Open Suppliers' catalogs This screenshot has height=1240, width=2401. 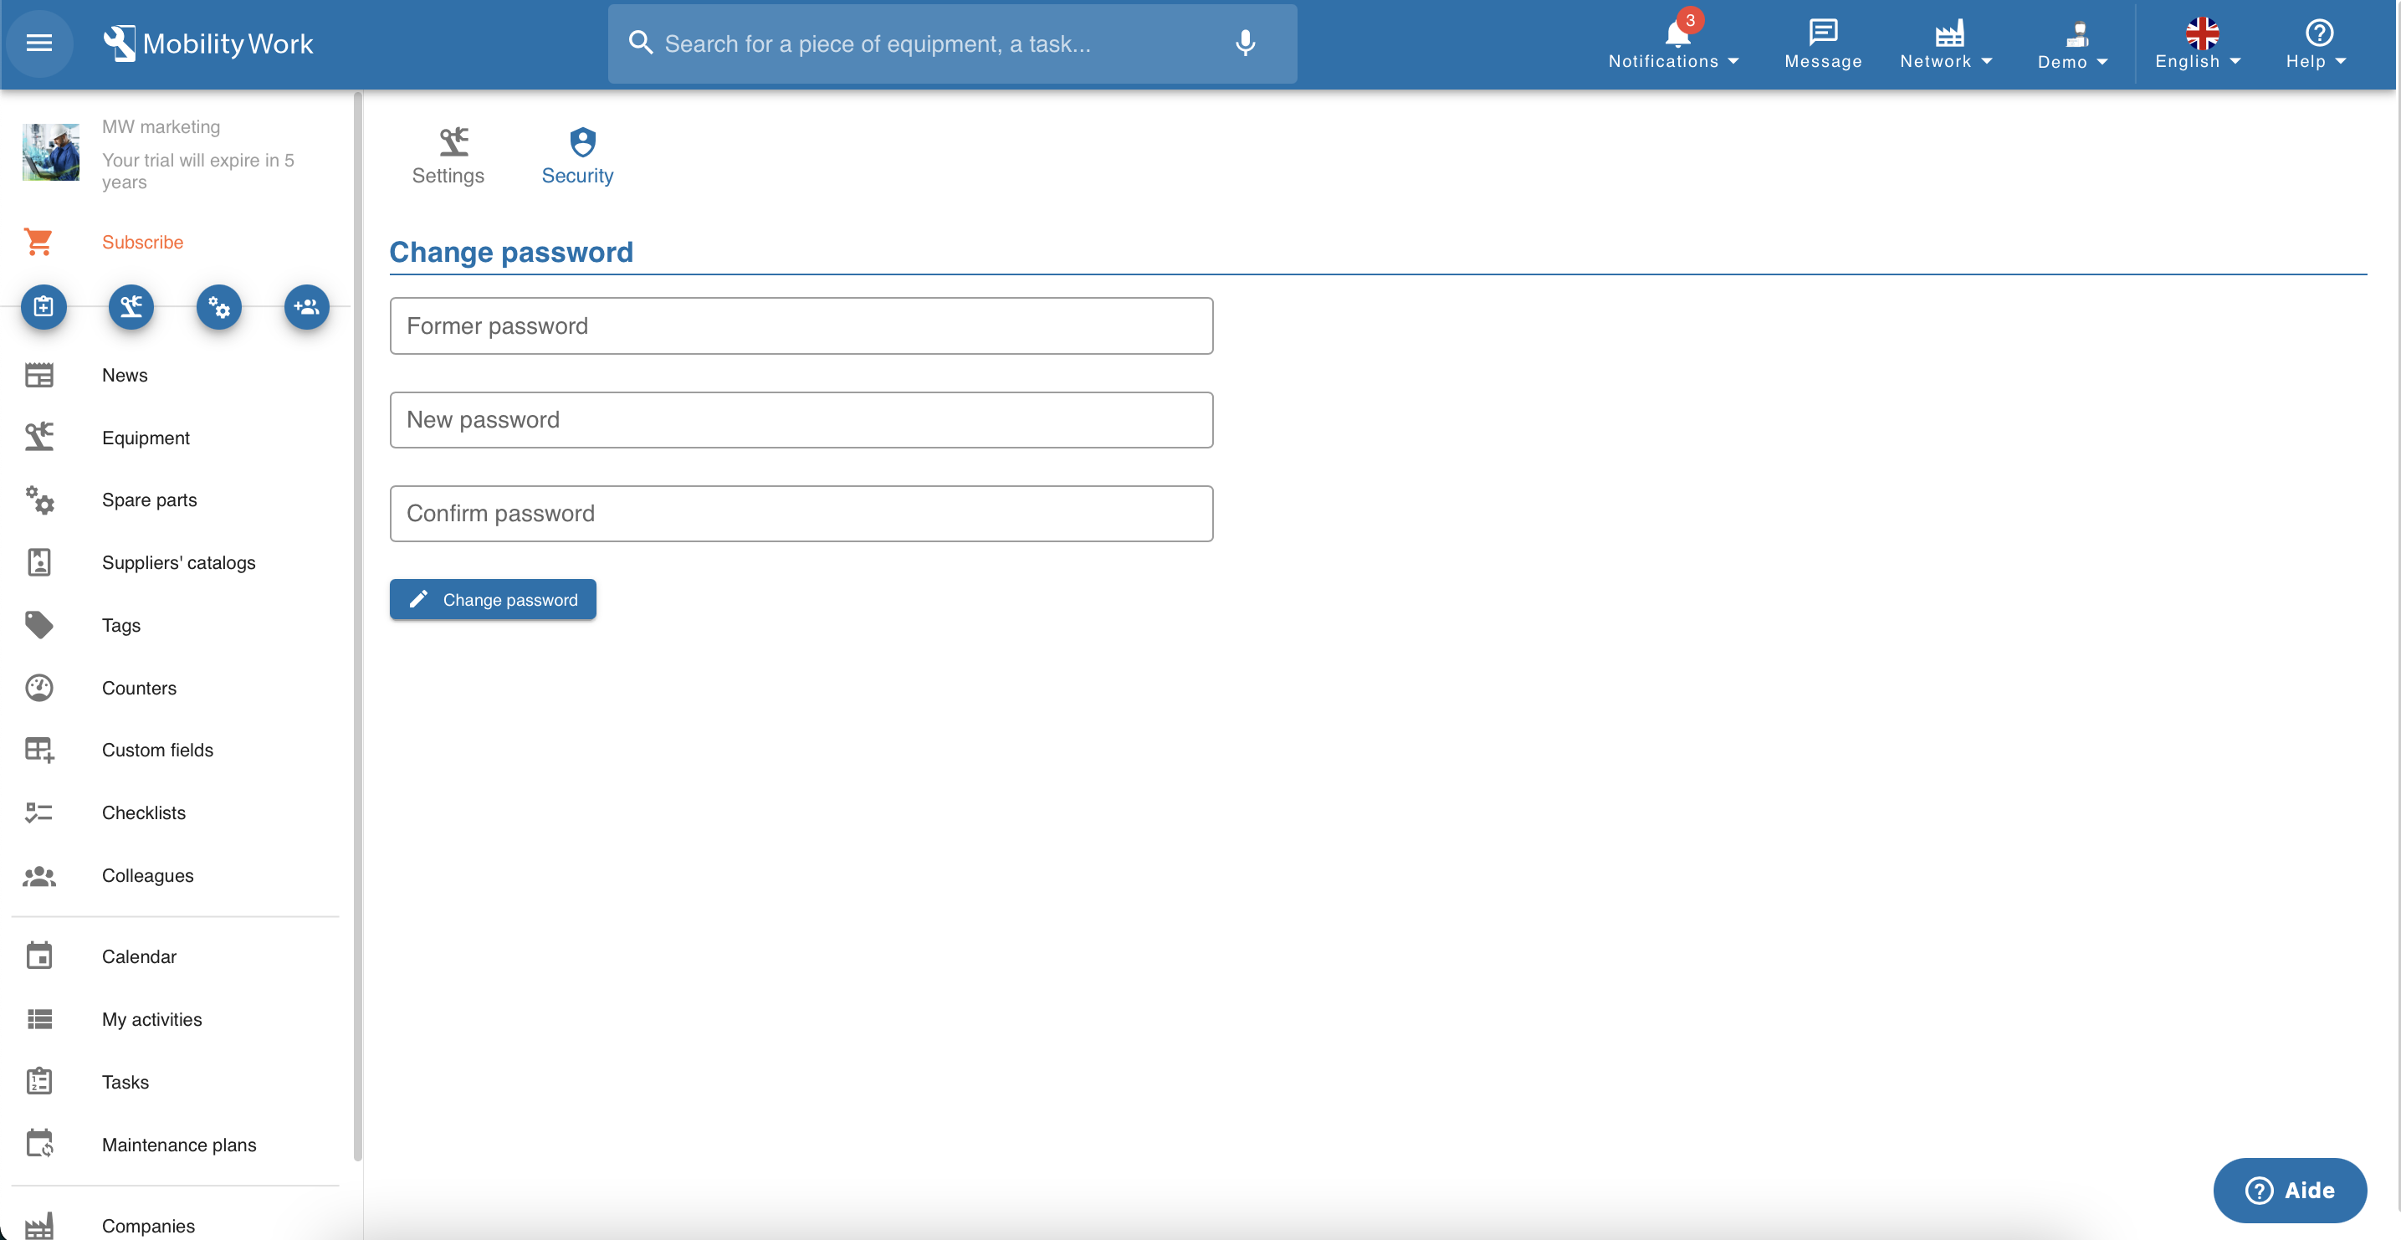[178, 562]
